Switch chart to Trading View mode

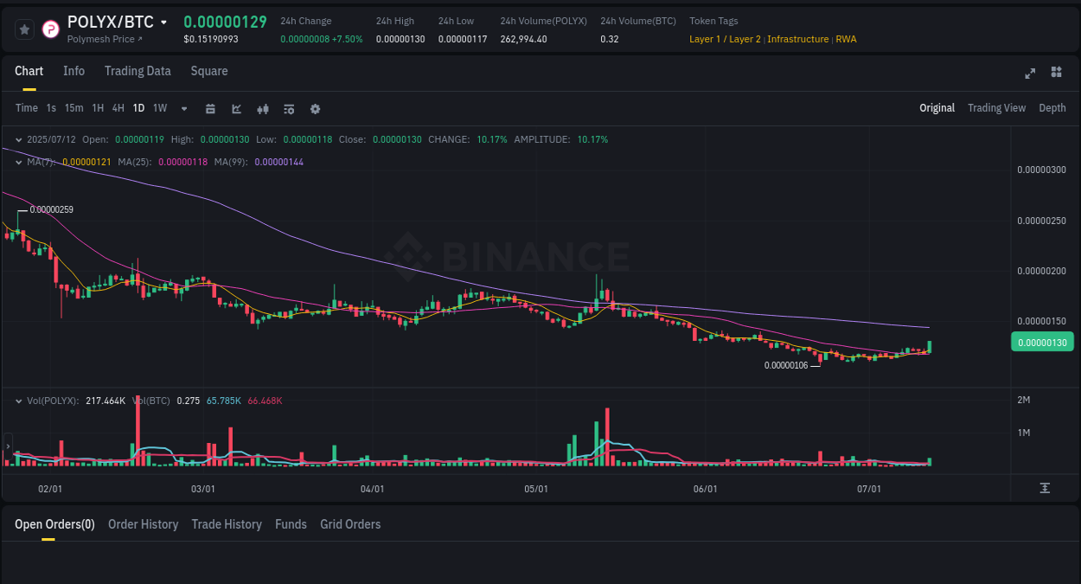[x=996, y=107]
